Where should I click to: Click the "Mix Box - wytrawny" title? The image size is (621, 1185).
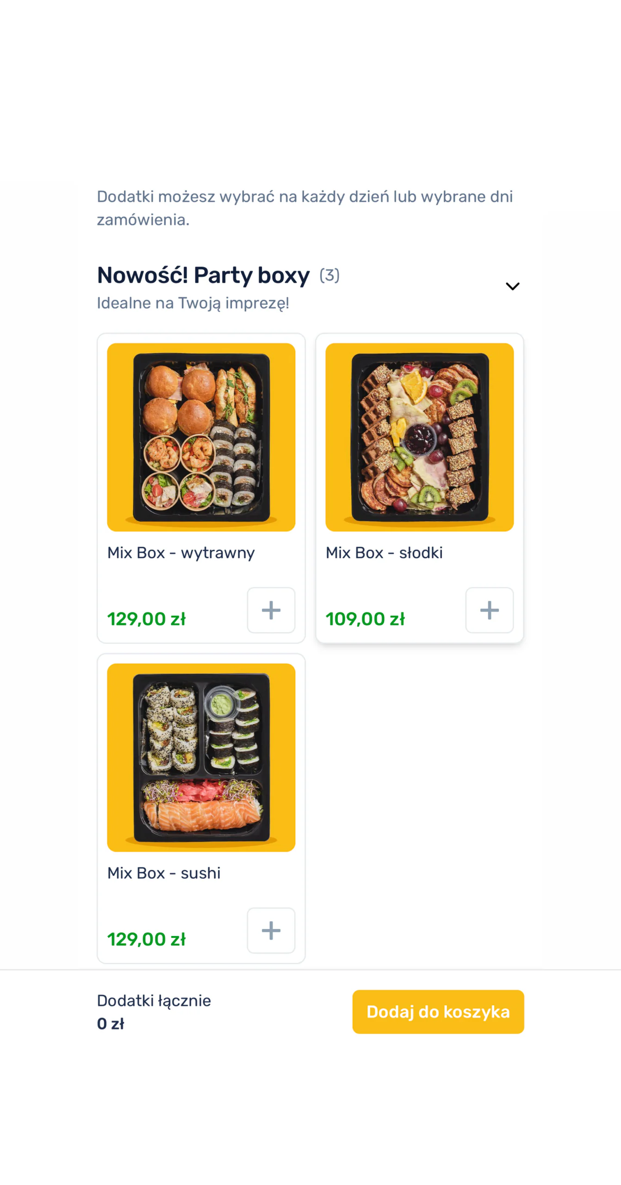(x=181, y=552)
